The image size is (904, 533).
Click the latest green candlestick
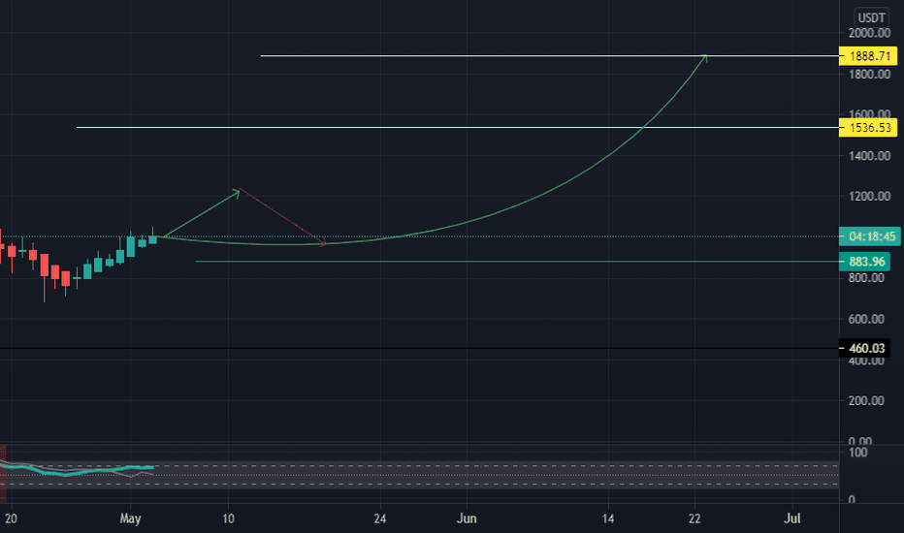click(x=153, y=239)
